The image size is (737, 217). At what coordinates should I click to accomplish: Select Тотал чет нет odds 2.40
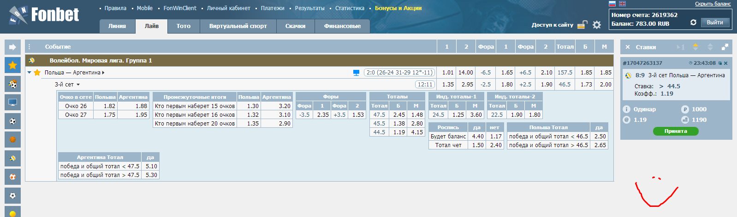click(495, 145)
